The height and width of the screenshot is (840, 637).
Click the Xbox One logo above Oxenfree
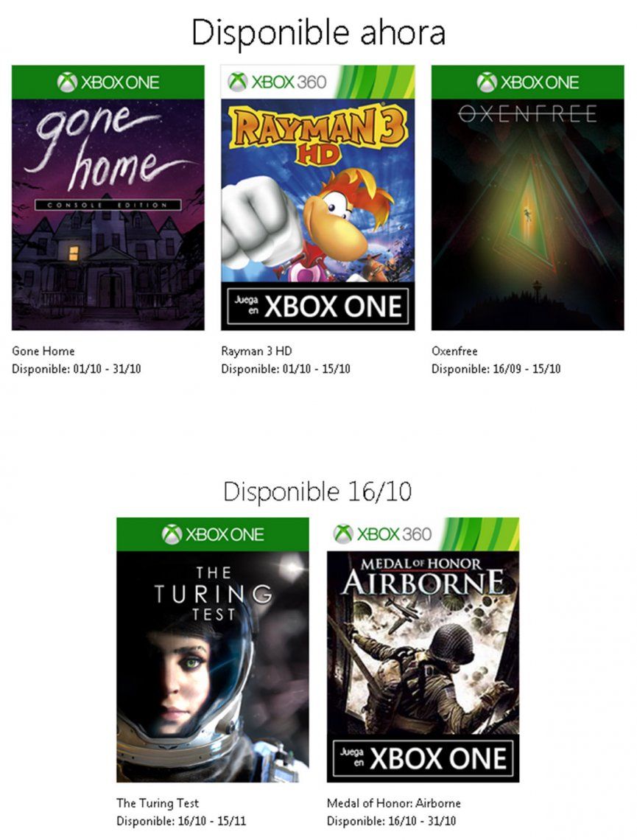click(x=528, y=82)
